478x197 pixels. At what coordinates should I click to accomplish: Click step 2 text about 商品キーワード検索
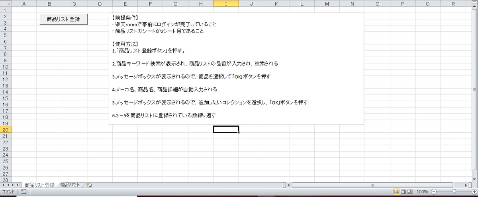pos(195,64)
